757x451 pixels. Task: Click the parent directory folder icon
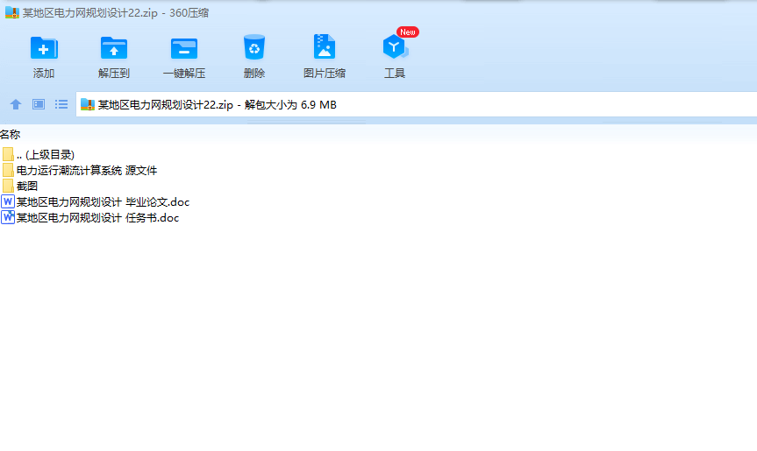(8, 154)
